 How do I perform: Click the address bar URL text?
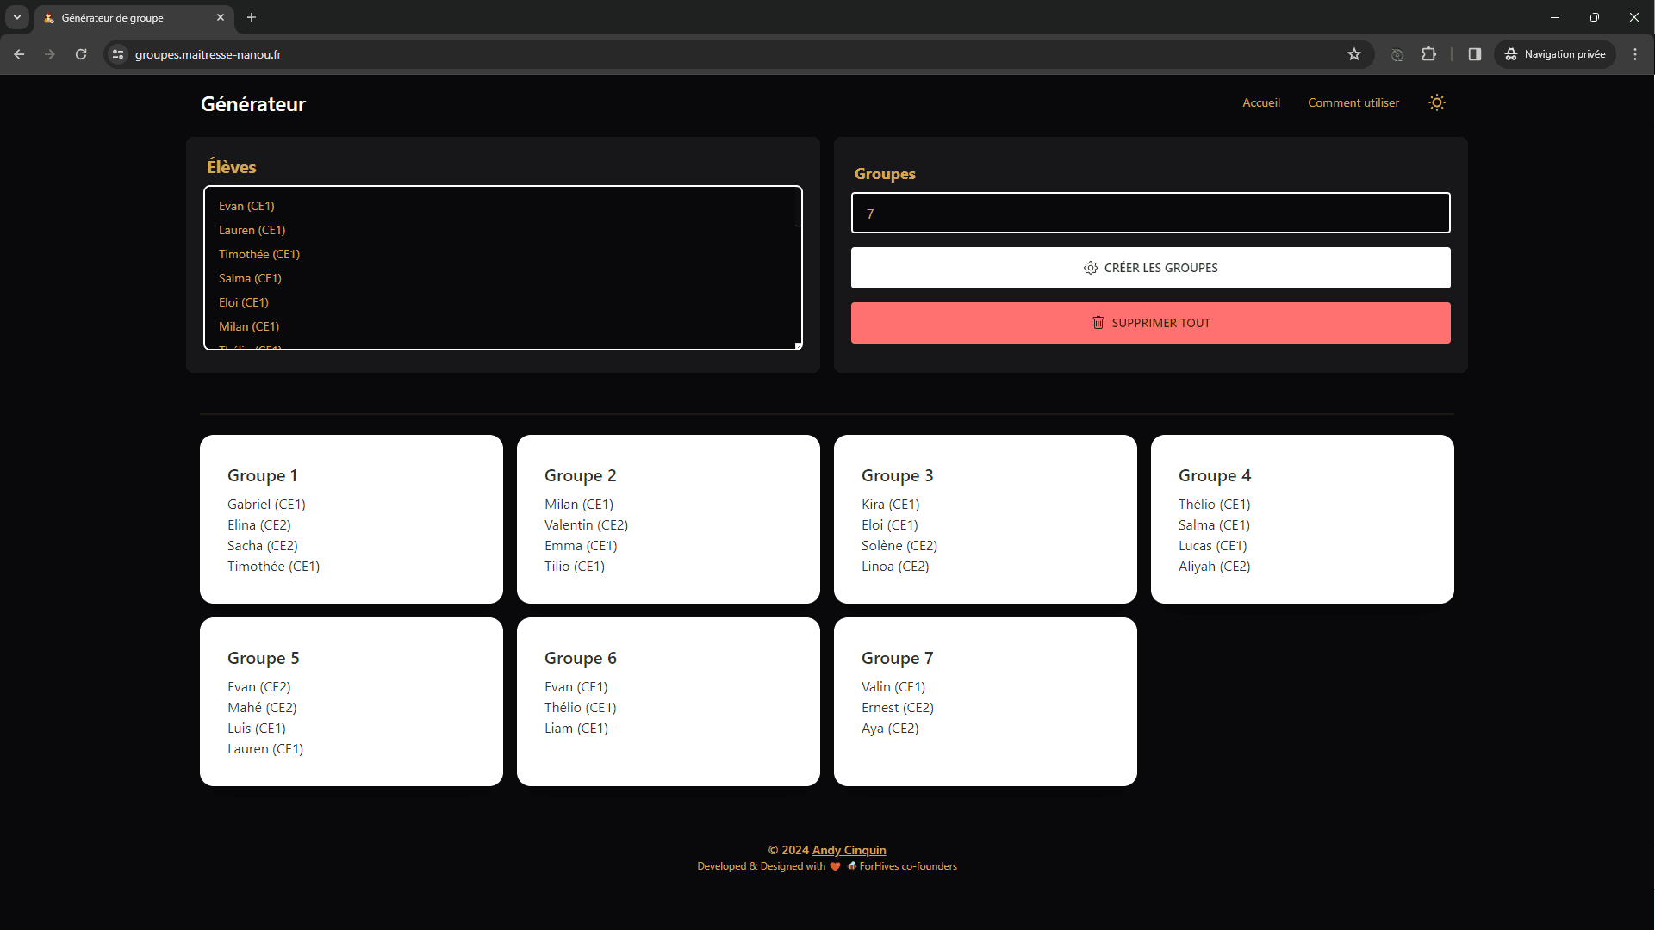(x=208, y=54)
